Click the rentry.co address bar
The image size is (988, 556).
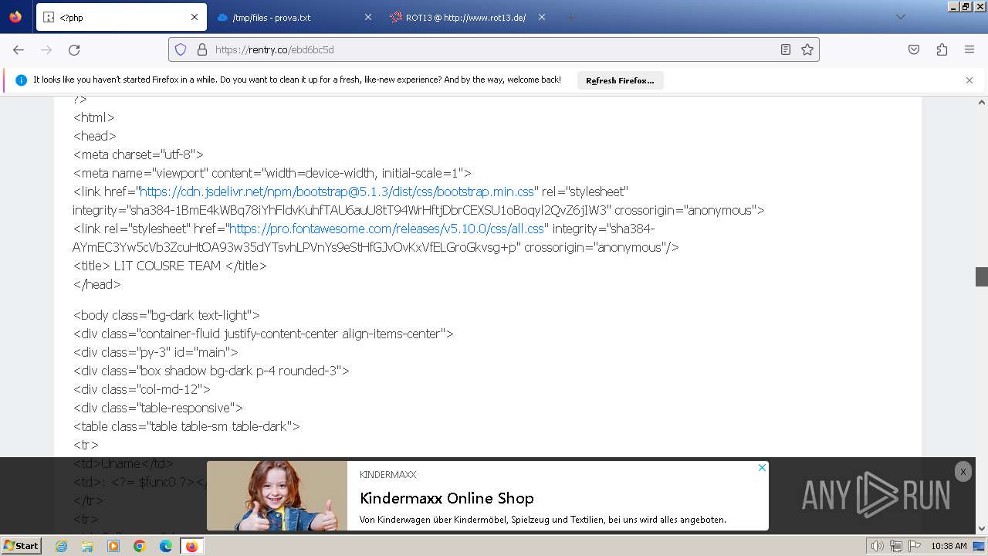(x=494, y=49)
